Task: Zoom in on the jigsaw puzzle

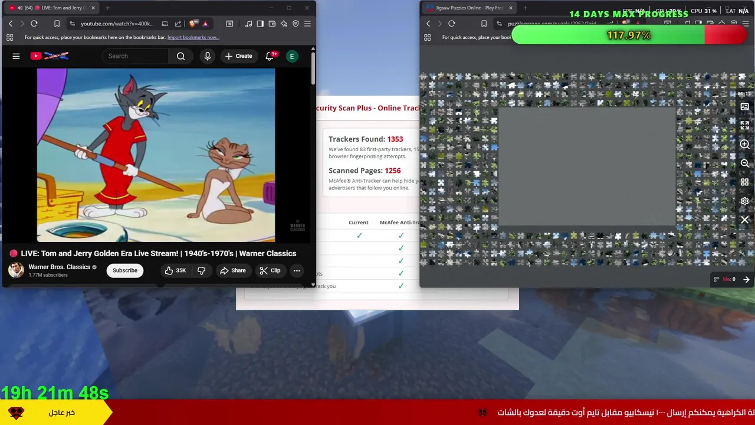Action: [745, 144]
